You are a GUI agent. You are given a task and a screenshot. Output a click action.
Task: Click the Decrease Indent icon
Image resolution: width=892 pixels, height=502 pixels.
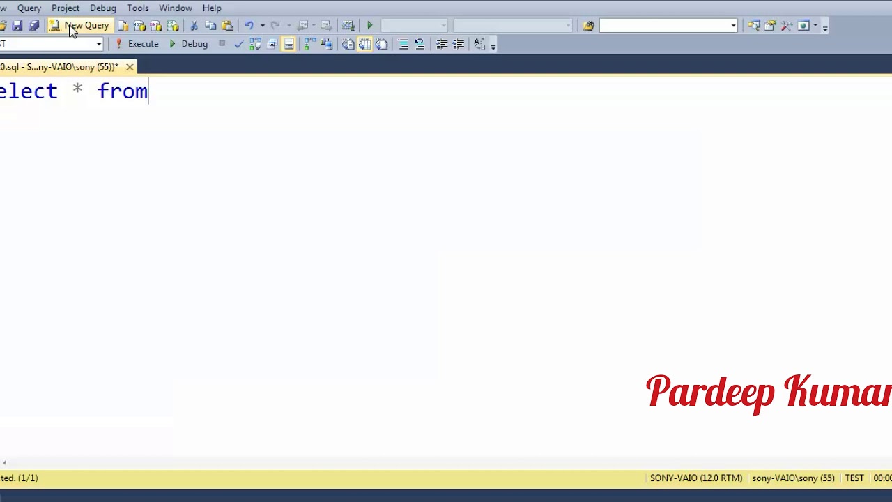pyautogui.click(x=441, y=44)
